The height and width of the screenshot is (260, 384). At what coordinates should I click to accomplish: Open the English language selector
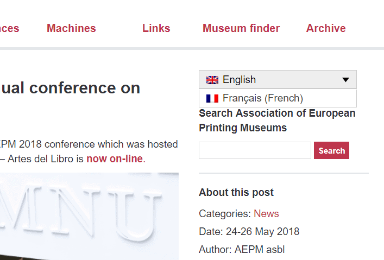coord(278,80)
